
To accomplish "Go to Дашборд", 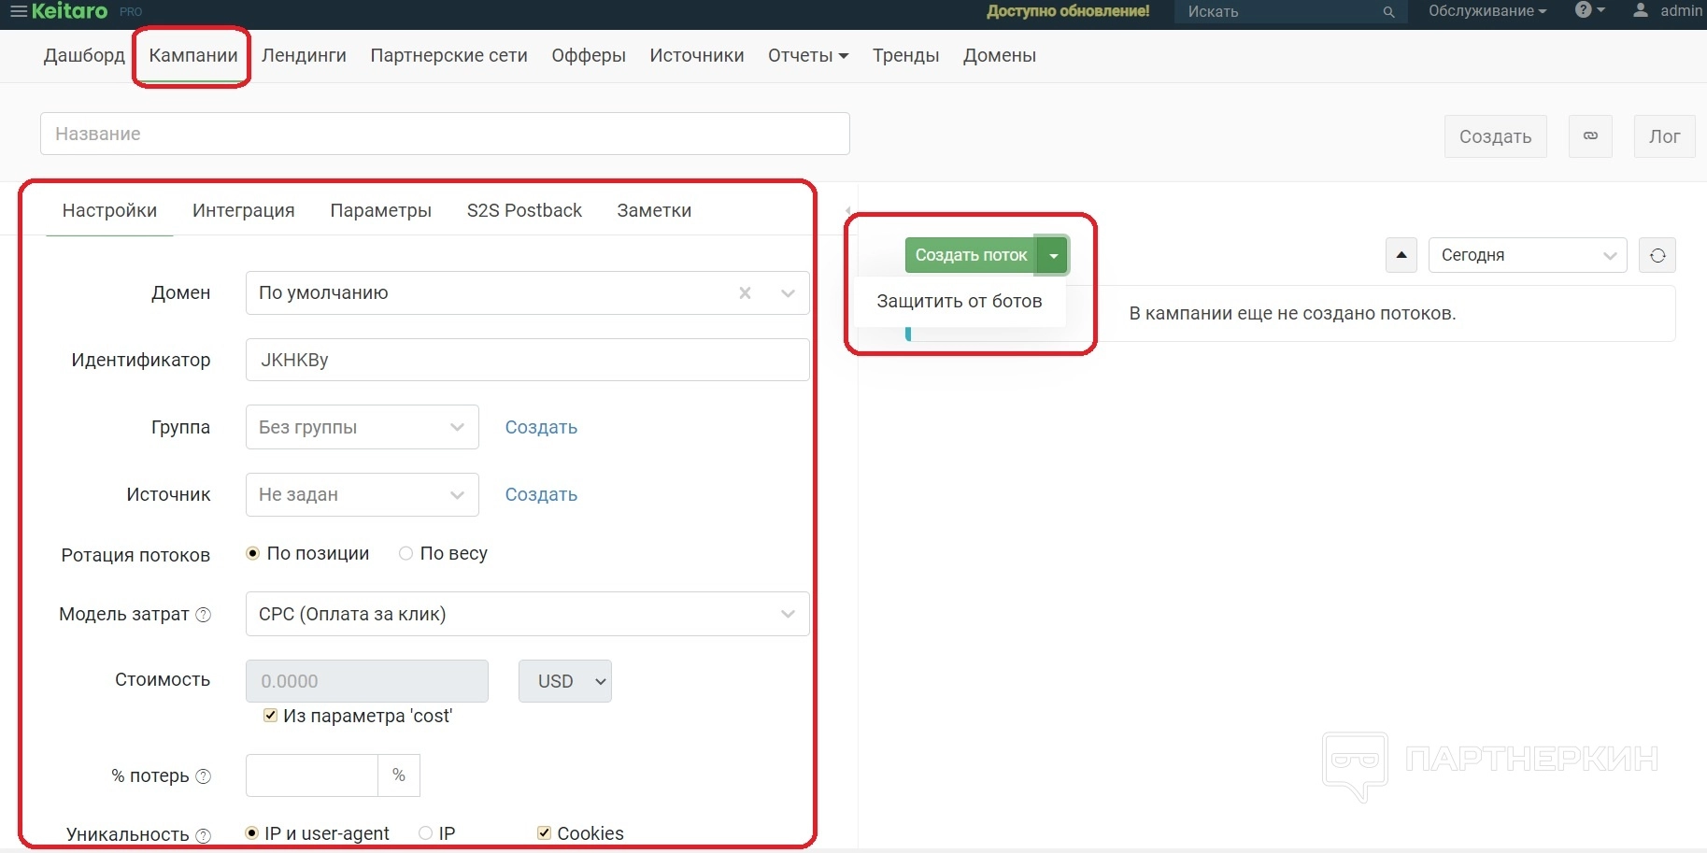I will click(x=84, y=55).
